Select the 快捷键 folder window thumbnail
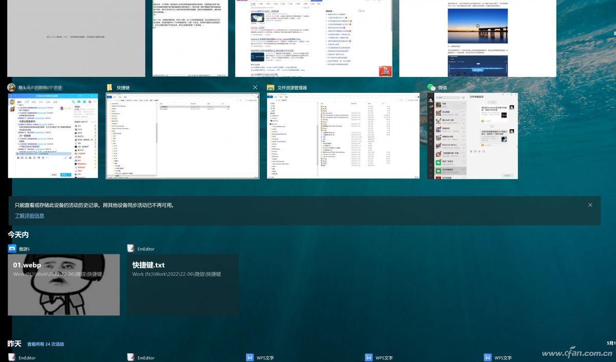This screenshot has height=362, width=616. point(183,136)
